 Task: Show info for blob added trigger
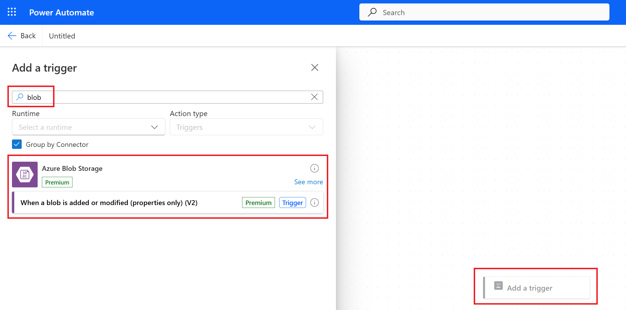pyautogui.click(x=314, y=202)
